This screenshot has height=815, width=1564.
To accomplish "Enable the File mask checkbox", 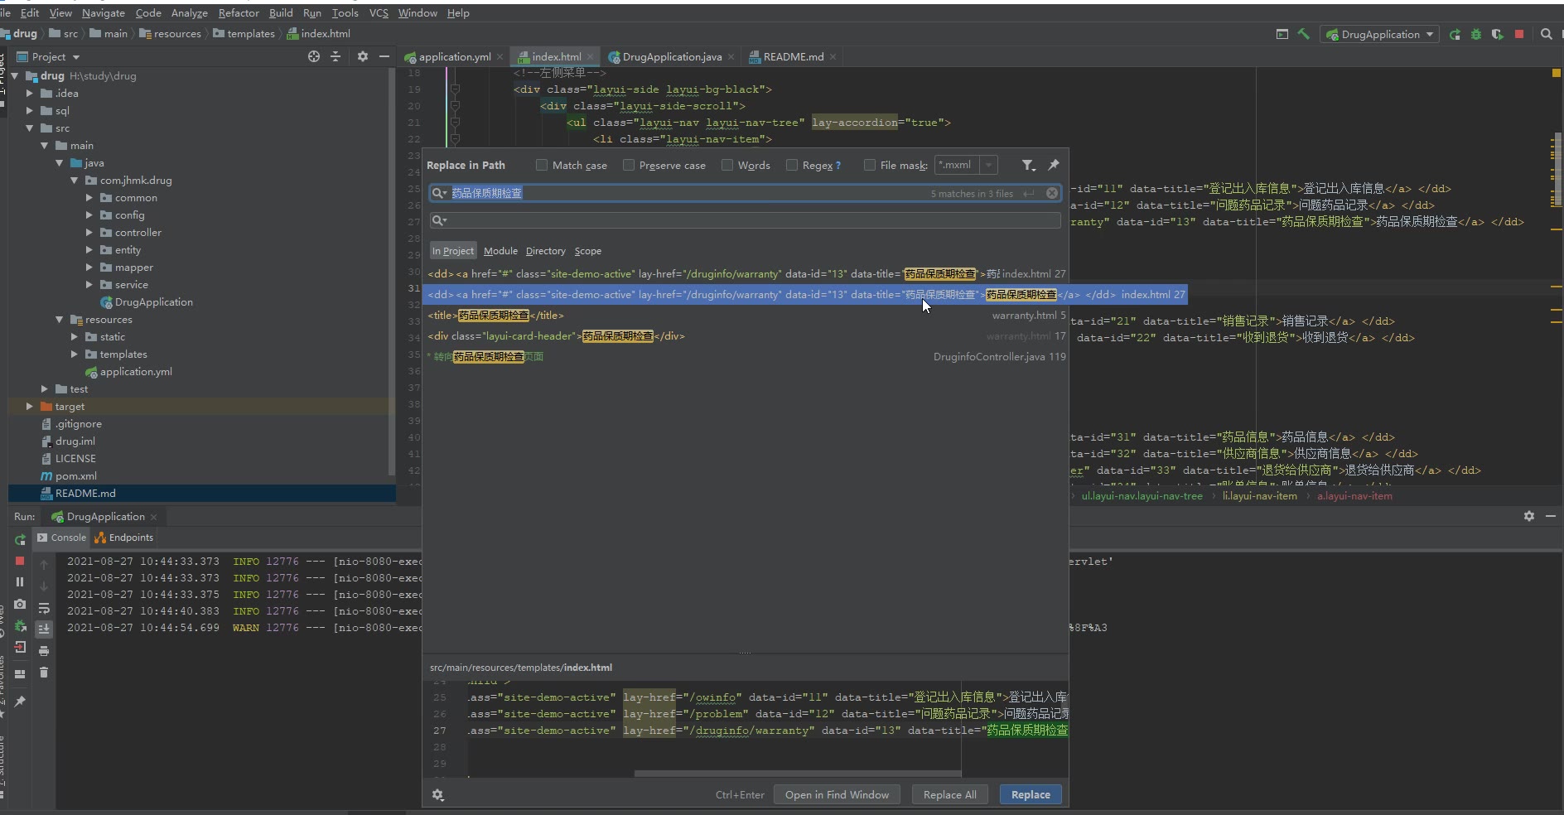I will [x=870, y=166].
